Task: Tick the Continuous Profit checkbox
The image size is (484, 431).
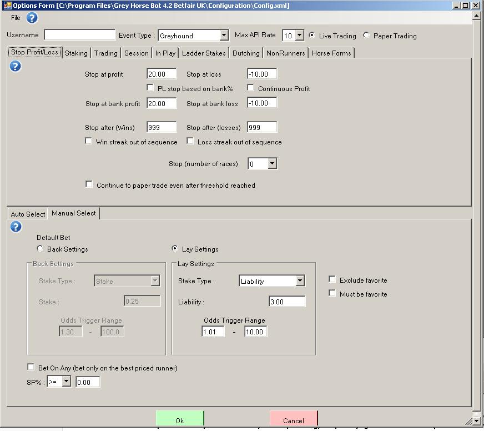Action: 251,88
